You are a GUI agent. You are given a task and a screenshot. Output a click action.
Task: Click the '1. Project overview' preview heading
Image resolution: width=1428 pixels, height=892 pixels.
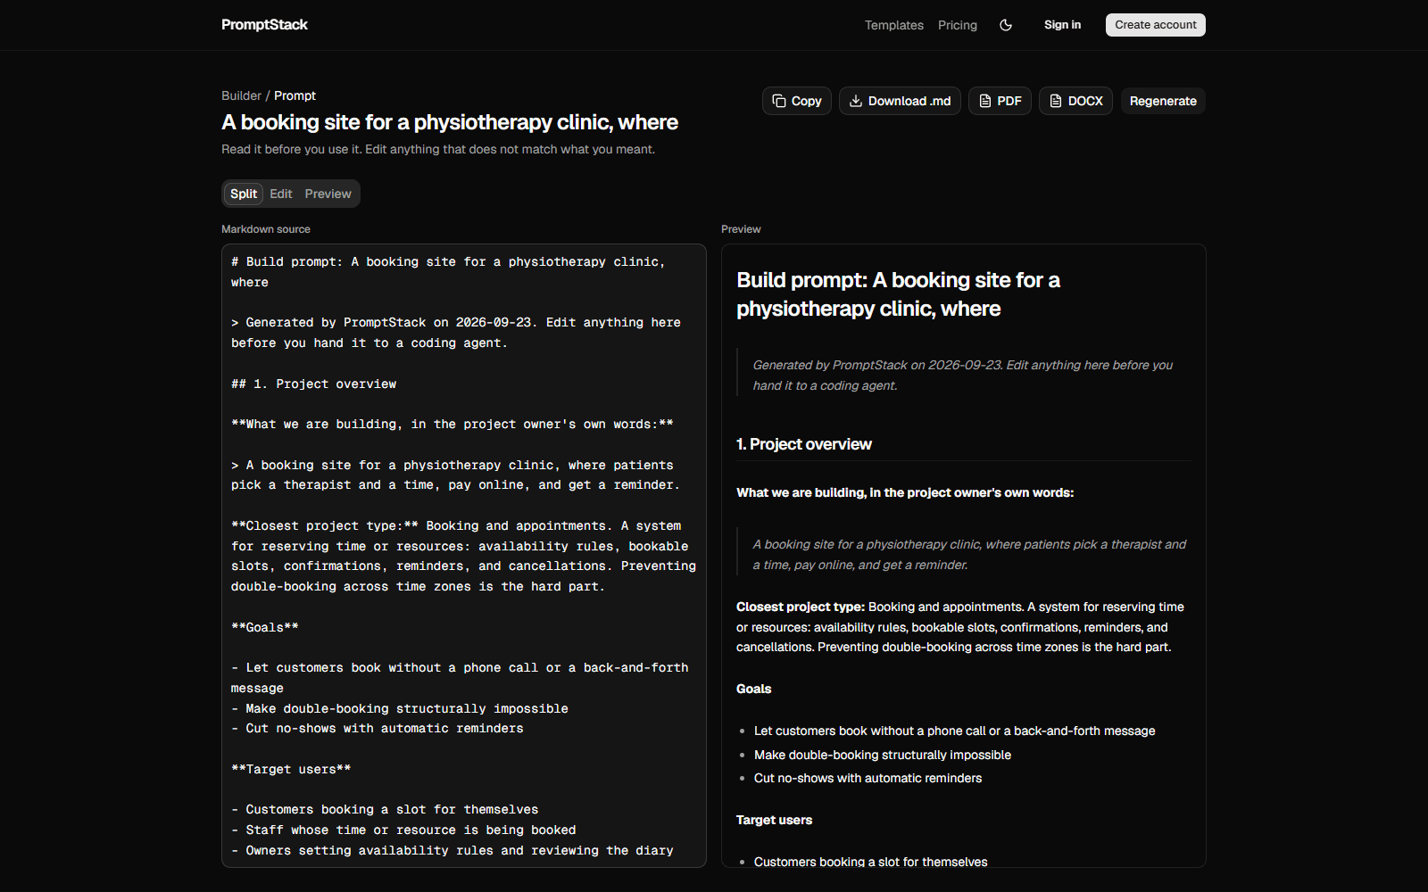click(804, 444)
